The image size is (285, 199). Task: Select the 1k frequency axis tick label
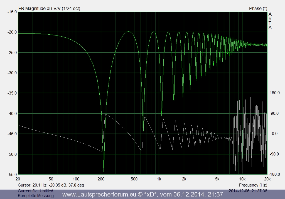coord(159,179)
